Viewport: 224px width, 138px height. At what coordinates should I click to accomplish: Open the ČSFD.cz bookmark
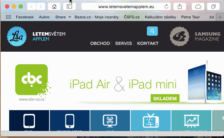132,17
